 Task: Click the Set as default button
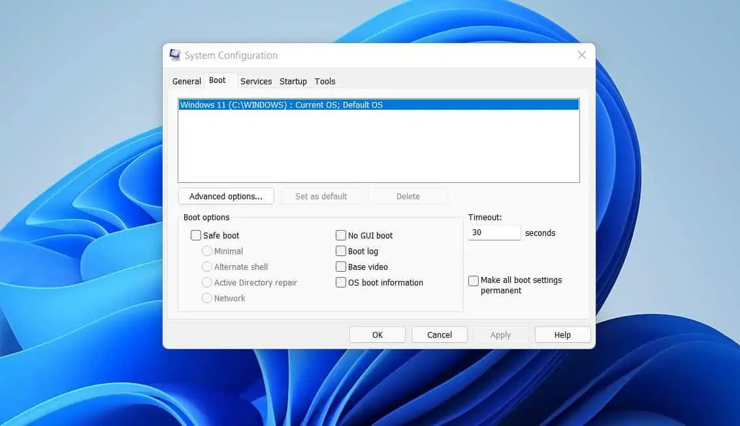click(x=321, y=197)
